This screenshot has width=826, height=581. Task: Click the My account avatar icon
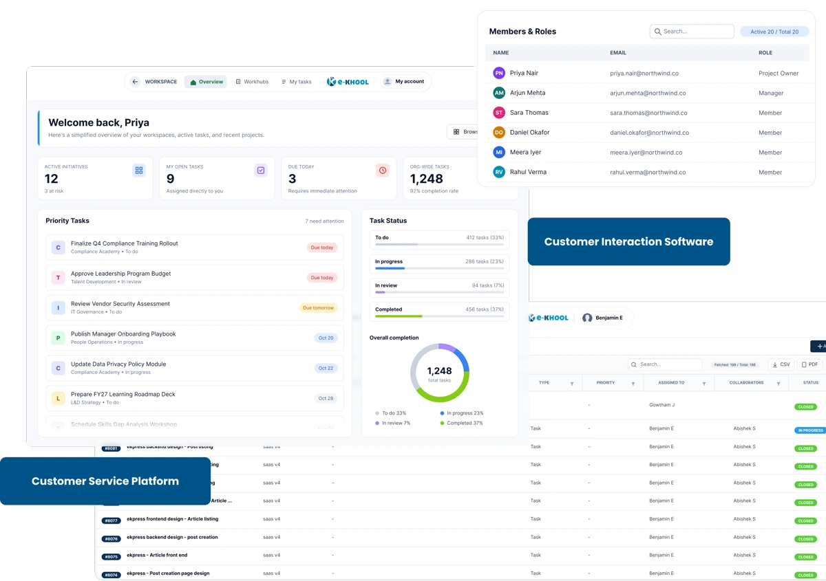(x=388, y=81)
